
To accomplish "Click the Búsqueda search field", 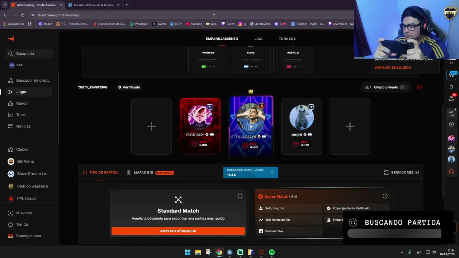I will (29, 54).
